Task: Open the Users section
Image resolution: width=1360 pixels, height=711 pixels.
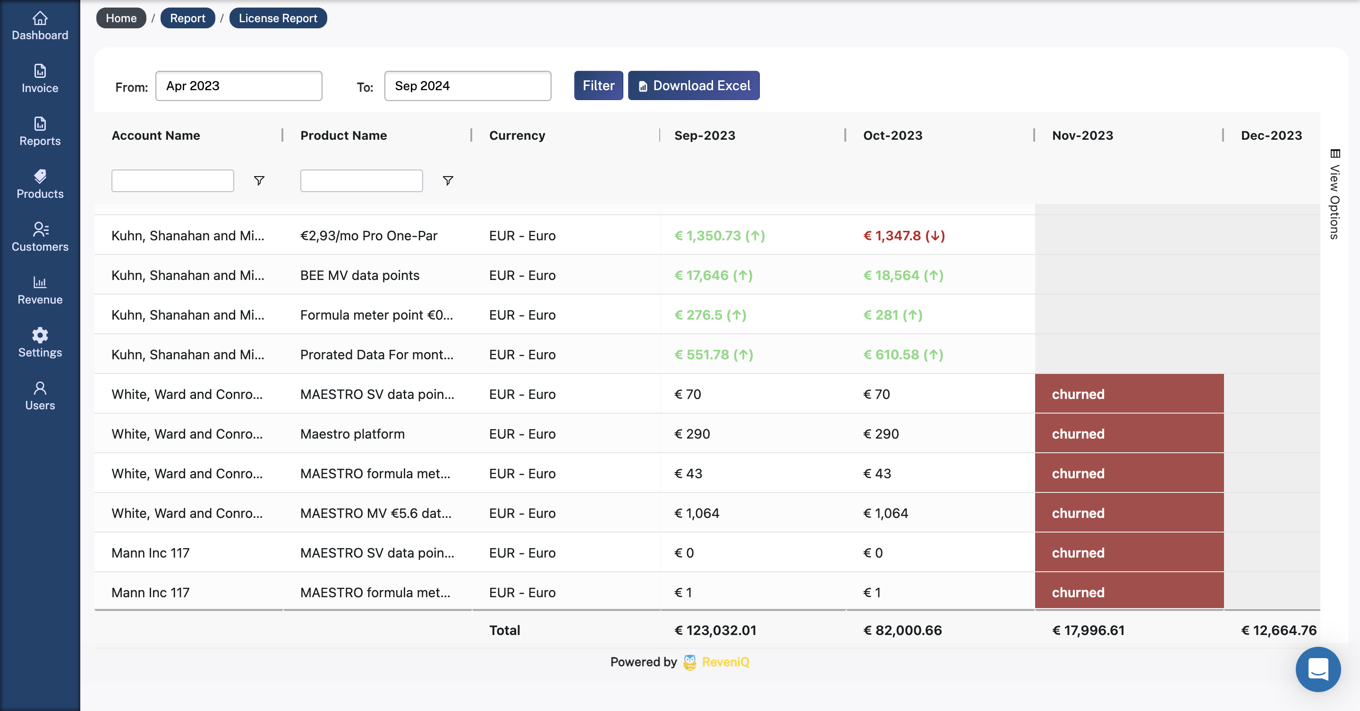Action: click(x=40, y=395)
